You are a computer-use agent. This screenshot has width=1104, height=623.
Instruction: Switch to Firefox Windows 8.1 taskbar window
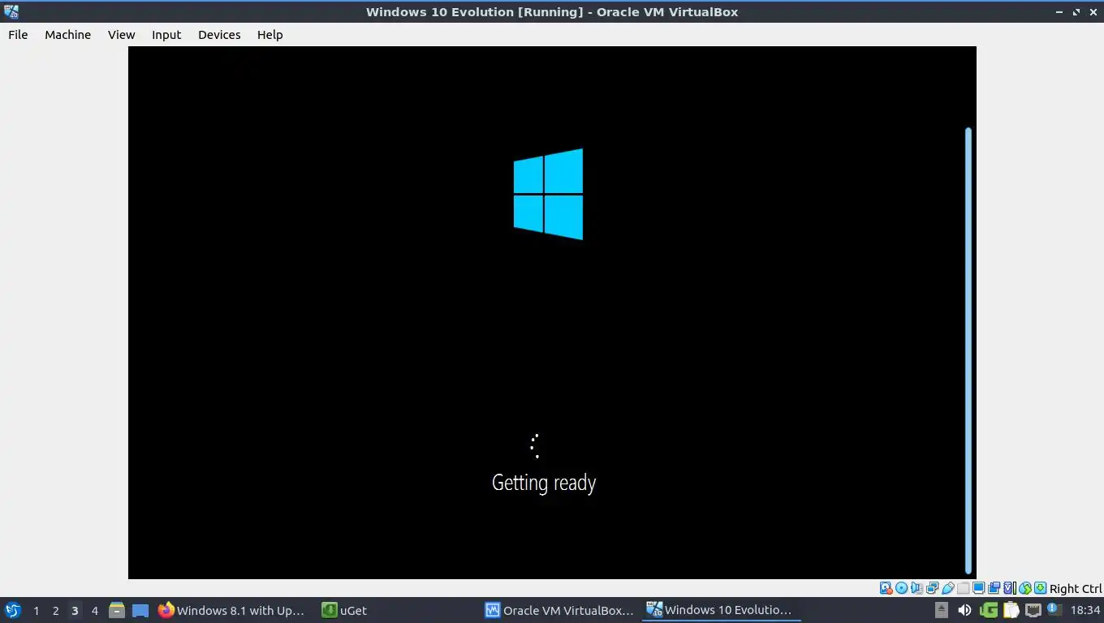pyautogui.click(x=233, y=610)
